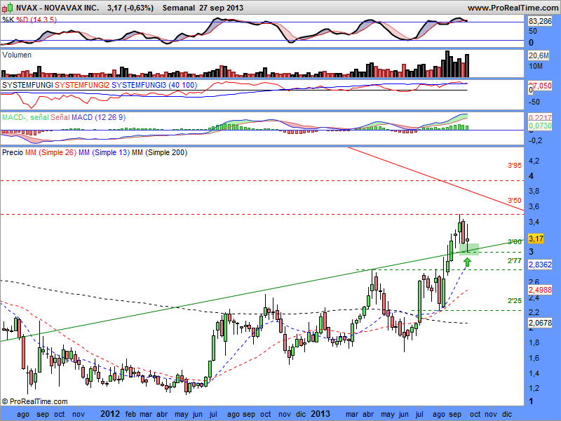The height and width of the screenshot is (421, 561).
Task: Click the green 3'00 support level label
Action: click(x=515, y=242)
